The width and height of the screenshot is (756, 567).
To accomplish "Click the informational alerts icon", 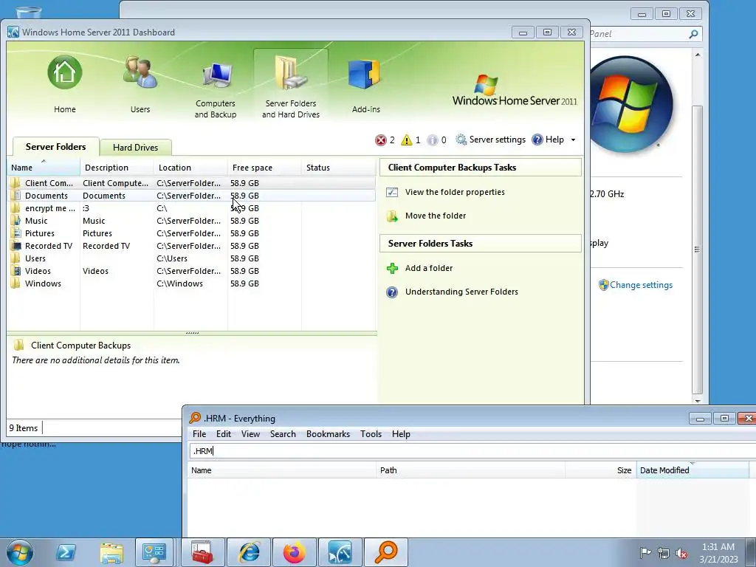I will [x=433, y=140].
